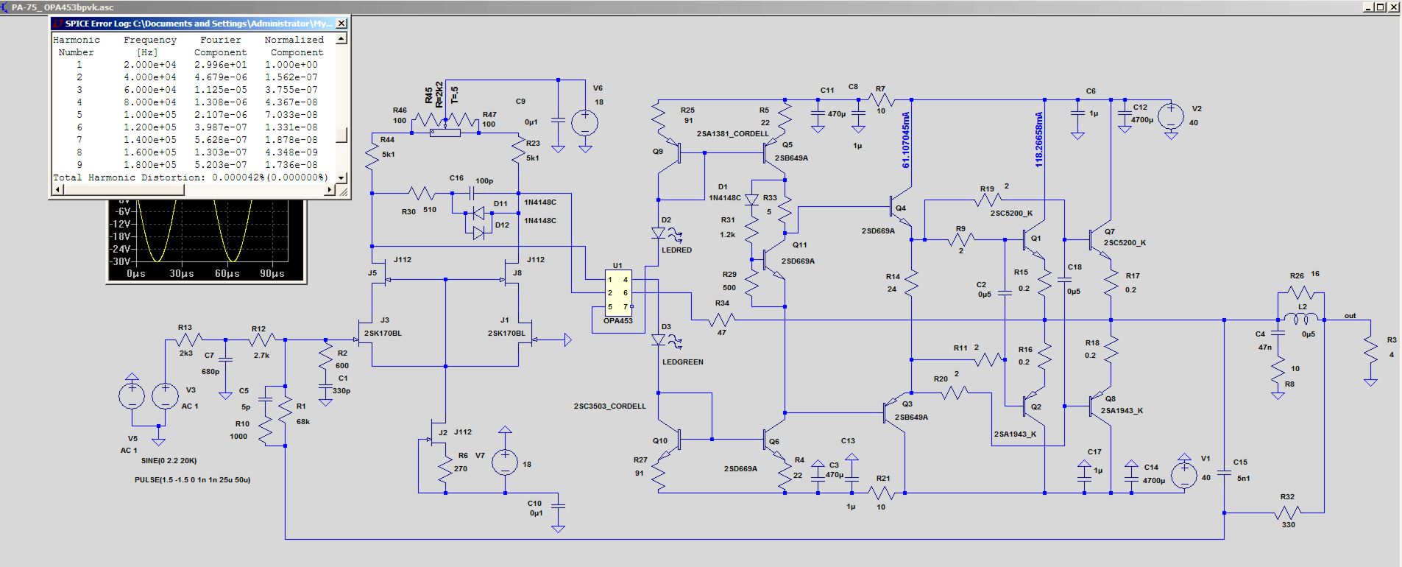The height and width of the screenshot is (567, 1402).
Task: Click the Error Log scroll down arrow
Action: point(341,177)
